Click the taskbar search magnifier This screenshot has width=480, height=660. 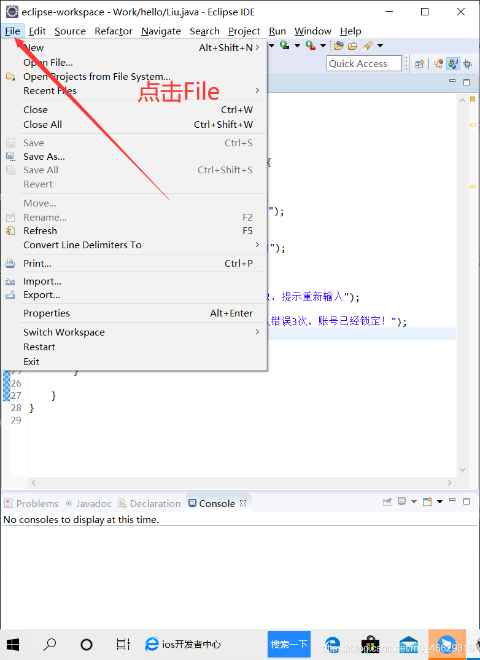coord(50,645)
